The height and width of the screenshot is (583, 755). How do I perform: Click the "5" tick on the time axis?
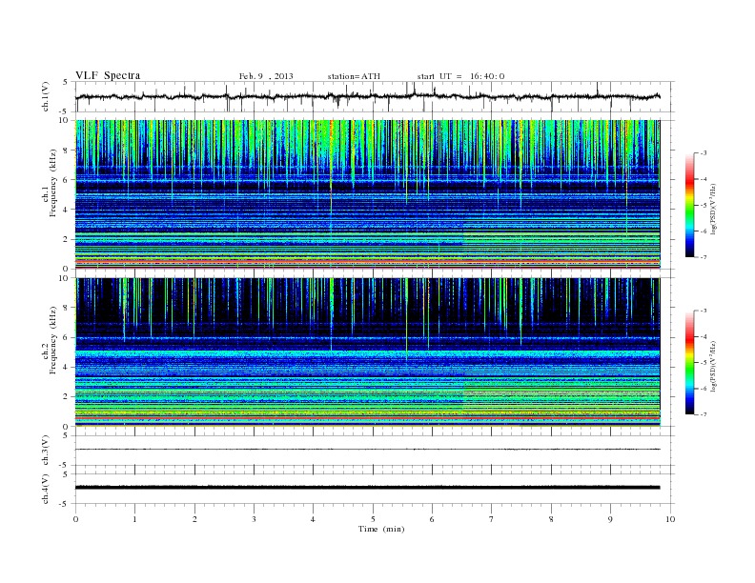click(x=373, y=519)
